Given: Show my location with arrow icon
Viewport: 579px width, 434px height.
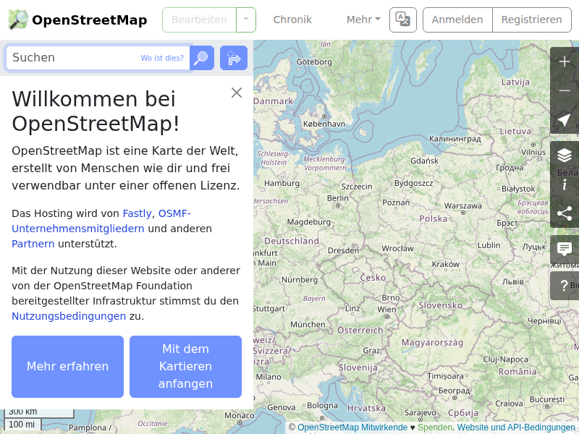Looking at the screenshot, I should pyautogui.click(x=565, y=120).
